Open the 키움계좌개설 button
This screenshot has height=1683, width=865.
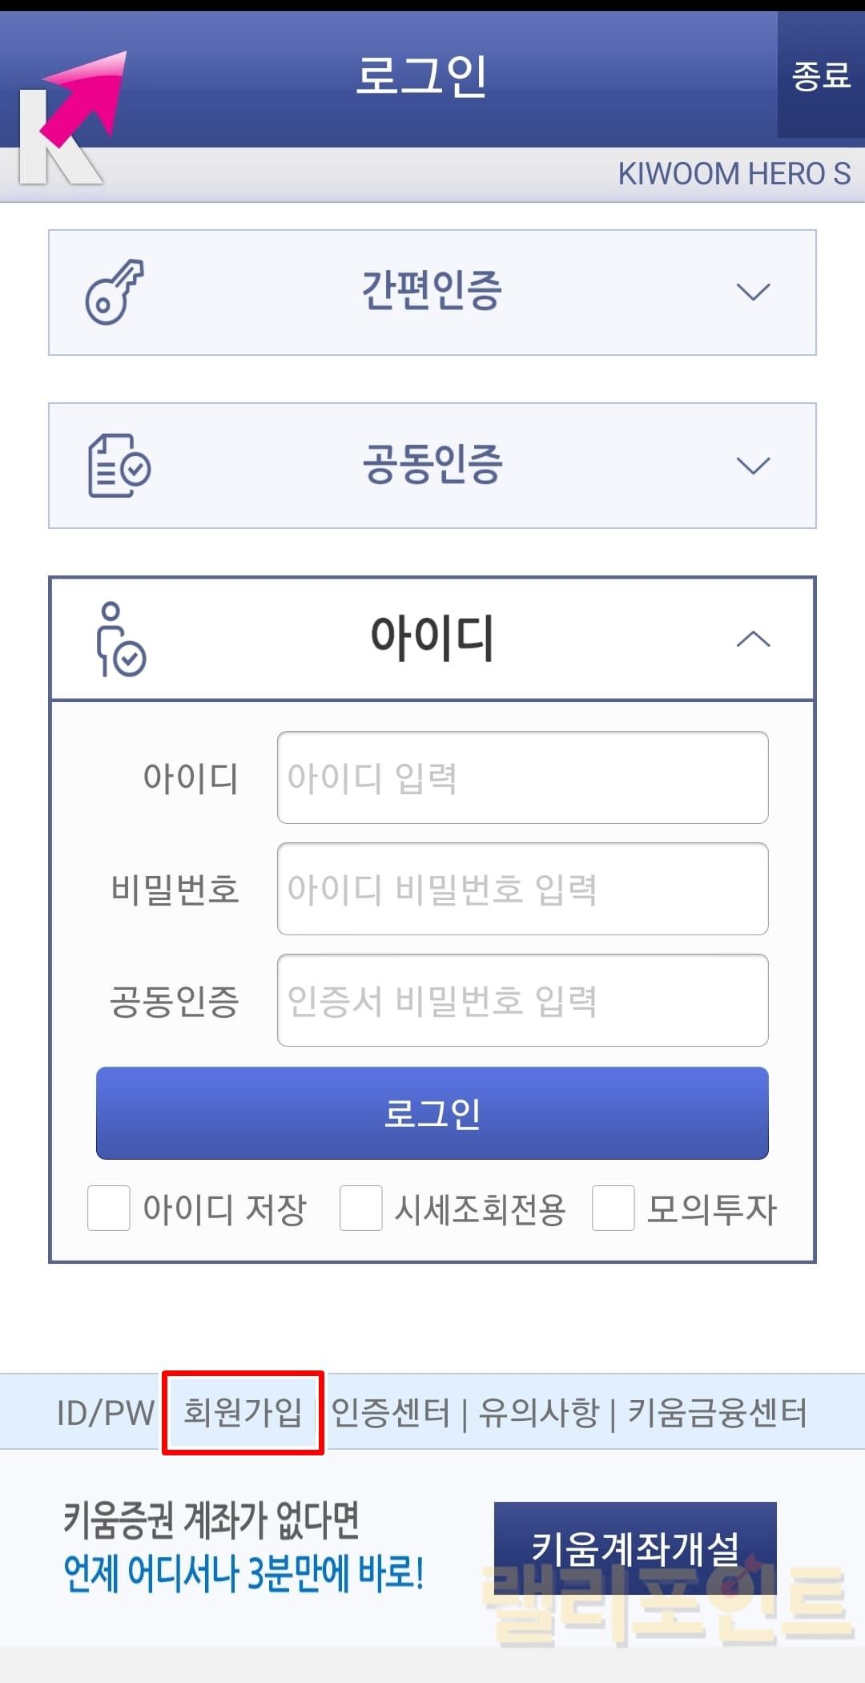coord(635,1548)
